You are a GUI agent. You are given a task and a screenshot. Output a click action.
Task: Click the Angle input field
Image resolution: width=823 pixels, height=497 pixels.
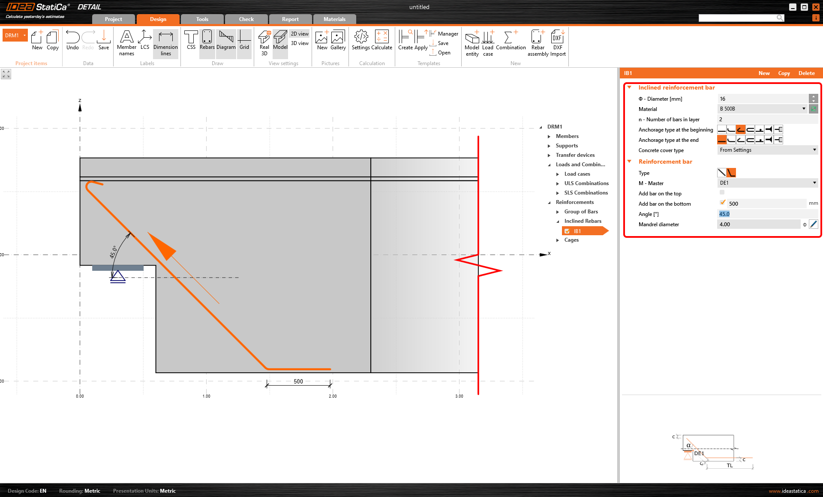pyautogui.click(x=763, y=213)
